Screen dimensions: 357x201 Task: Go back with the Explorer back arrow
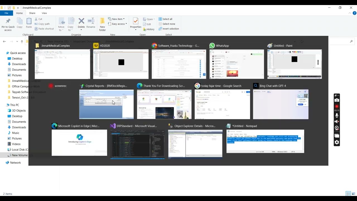4,41
